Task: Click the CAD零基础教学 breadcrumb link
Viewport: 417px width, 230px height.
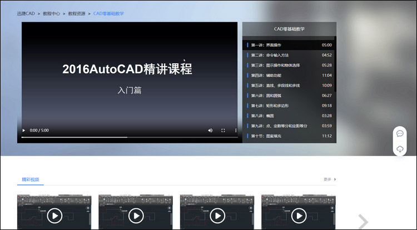Action: (108, 13)
